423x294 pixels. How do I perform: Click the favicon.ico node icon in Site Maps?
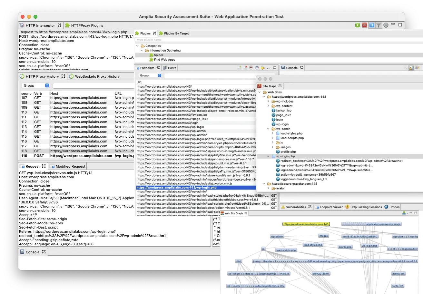click(x=273, y=111)
